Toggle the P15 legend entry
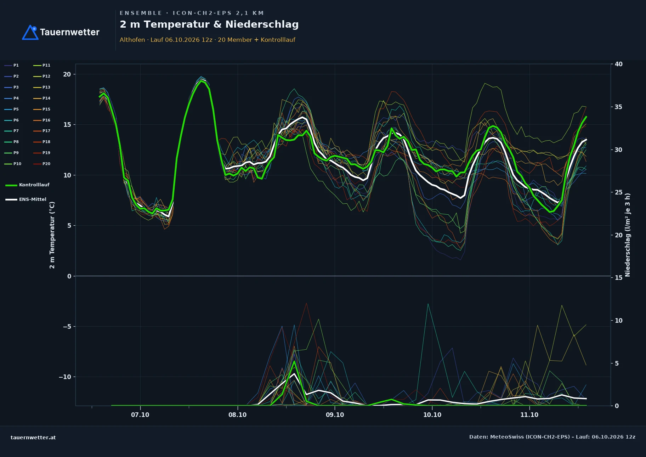Viewport: 646px width, 457px height. [x=42, y=109]
